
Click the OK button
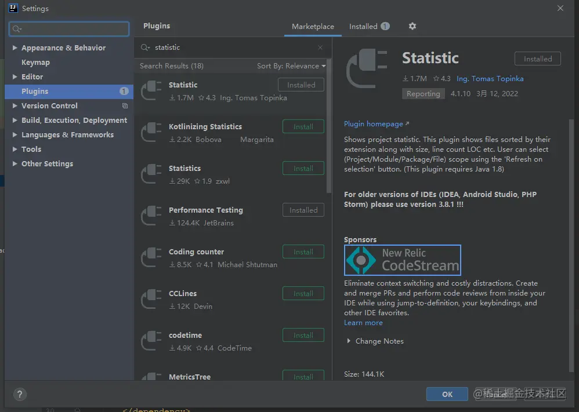point(447,394)
